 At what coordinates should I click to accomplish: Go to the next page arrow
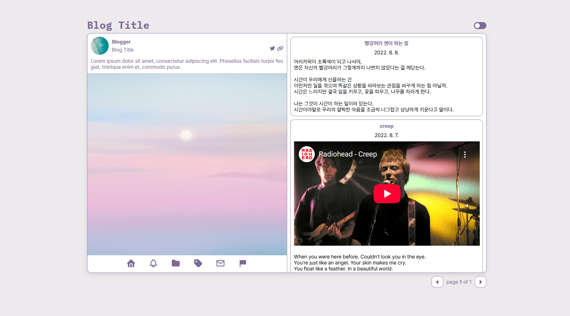pyautogui.click(x=481, y=282)
